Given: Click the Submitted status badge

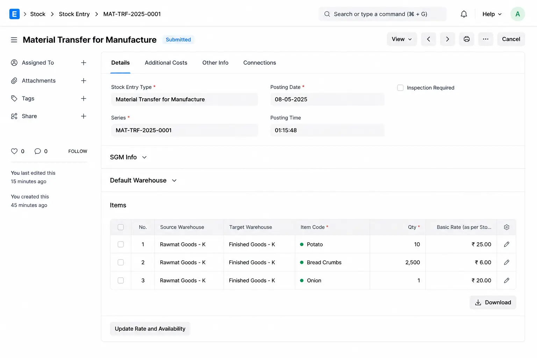Looking at the screenshot, I should 178,40.
